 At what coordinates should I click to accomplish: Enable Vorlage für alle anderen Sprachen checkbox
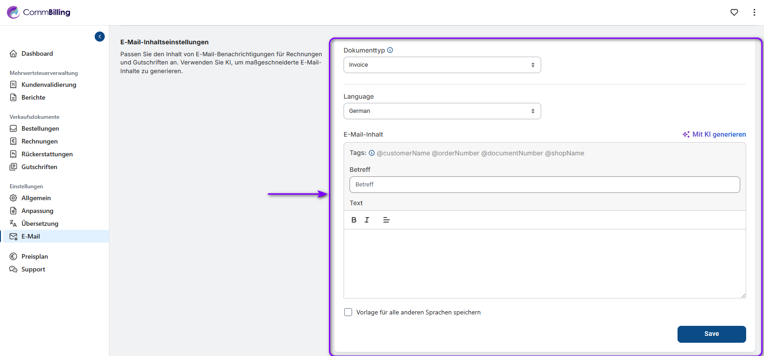(348, 312)
